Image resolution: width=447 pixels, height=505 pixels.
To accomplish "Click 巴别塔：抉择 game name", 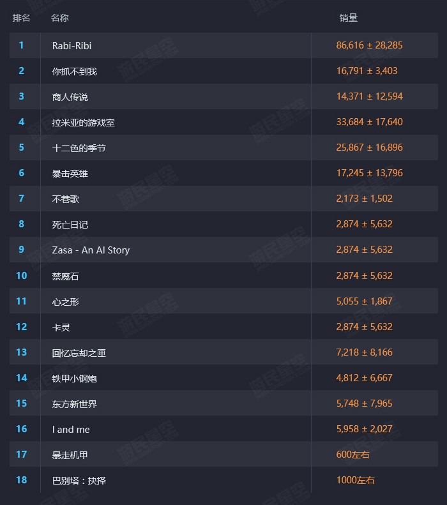I will pos(79,480).
